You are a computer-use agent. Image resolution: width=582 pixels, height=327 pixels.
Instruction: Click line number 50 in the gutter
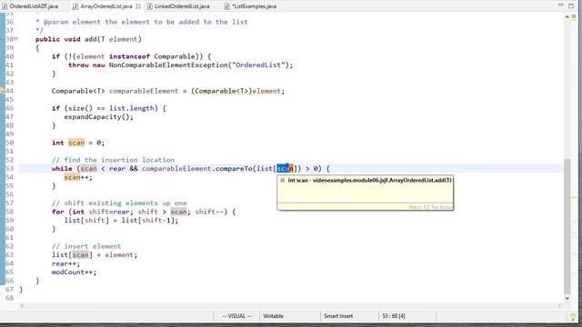coord(10,143)
